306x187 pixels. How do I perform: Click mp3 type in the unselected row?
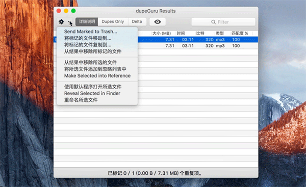click(220, 46)
